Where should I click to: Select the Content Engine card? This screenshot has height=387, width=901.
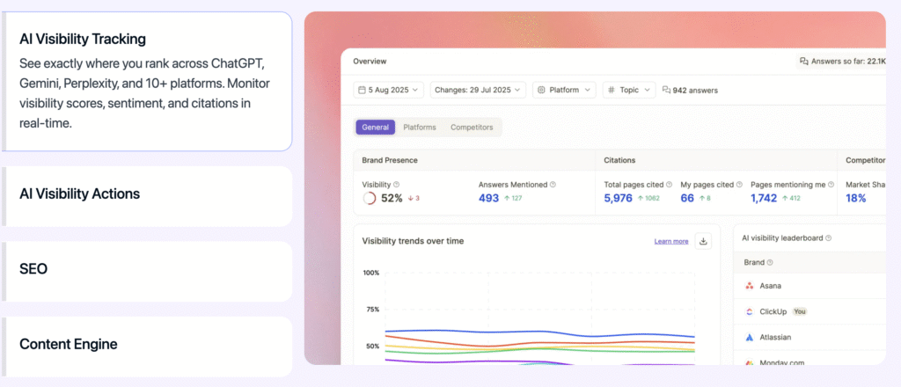[x=147, y=347]
